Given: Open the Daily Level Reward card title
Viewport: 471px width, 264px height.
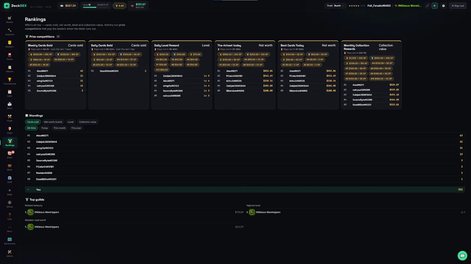Looking at the screenshot, I should pos(166,45).
